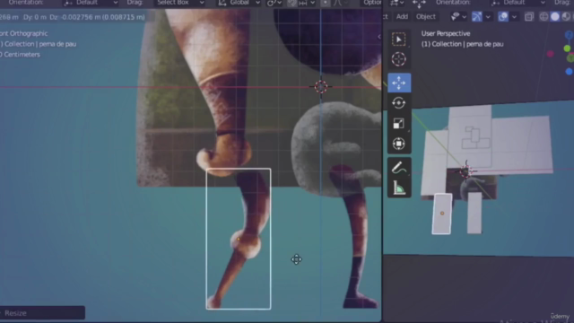Image resolution: width=574 pixels, height=323 pixels.
Task: Select the unselected plane beside it
Action: click(x=474, y=213)
